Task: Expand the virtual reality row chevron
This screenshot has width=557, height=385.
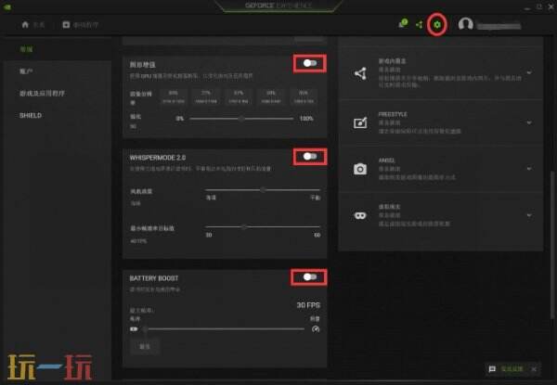Action: pos(529,215)
